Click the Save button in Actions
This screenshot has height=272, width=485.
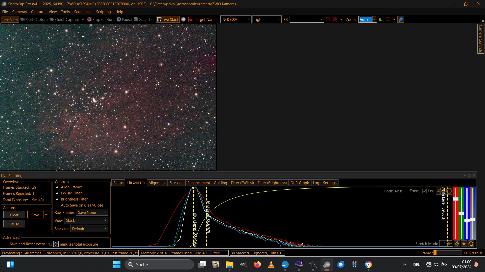coord(35,215)
